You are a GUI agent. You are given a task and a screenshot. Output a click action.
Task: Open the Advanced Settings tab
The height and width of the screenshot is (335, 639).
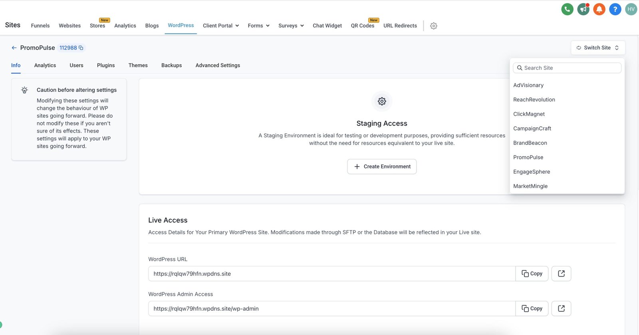[218, 65]
